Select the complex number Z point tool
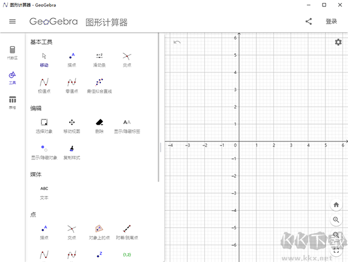The image size is (348, 262). pyautogui.click(x=99, y=254)
